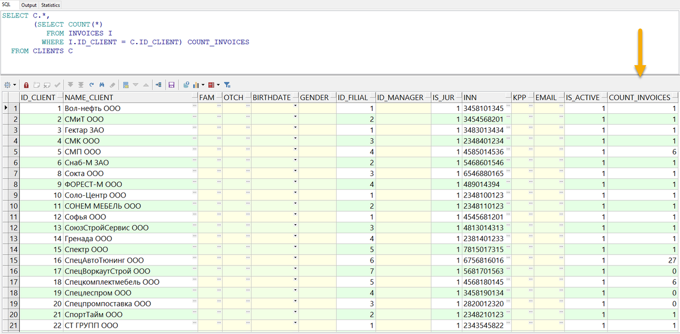Click inside the SQL editor text area

(340, 42)
